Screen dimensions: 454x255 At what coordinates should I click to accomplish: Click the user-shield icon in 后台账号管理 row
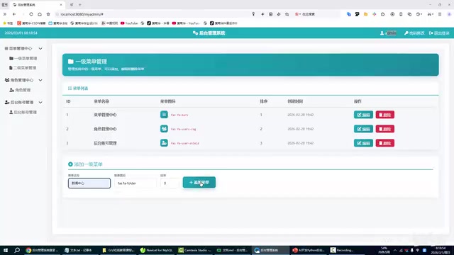[164, 143]
